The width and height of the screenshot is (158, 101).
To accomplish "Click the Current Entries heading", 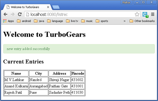I will [23, 61].
